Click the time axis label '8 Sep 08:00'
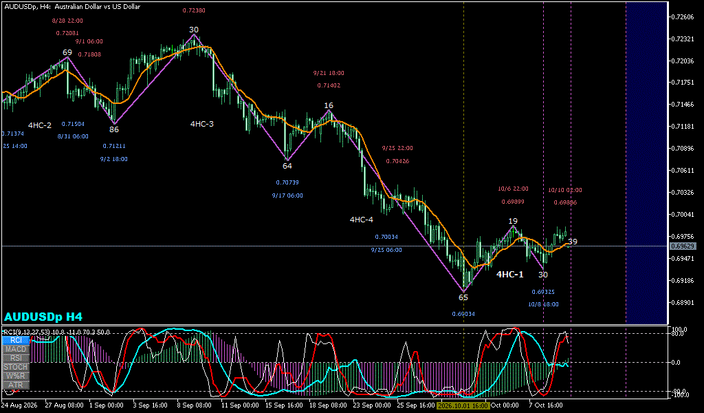 (195, 405)
